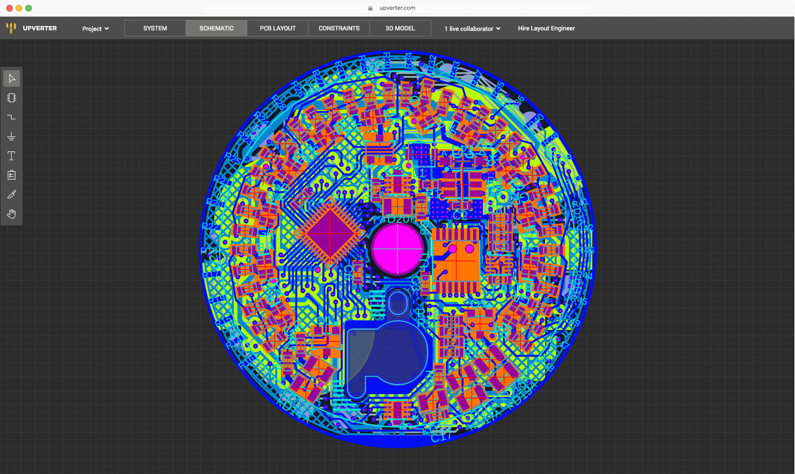The height and width of the screenshot is (474, 795).
Task: Click the green maximize window control
Action: coord(28,8)
